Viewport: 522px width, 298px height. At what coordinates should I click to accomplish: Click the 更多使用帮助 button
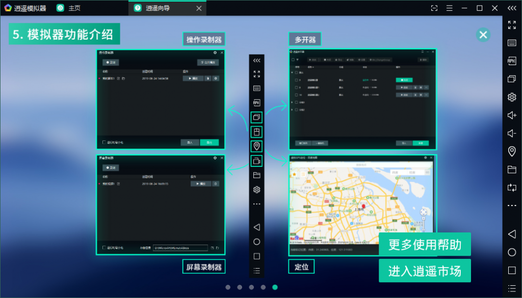425,245
